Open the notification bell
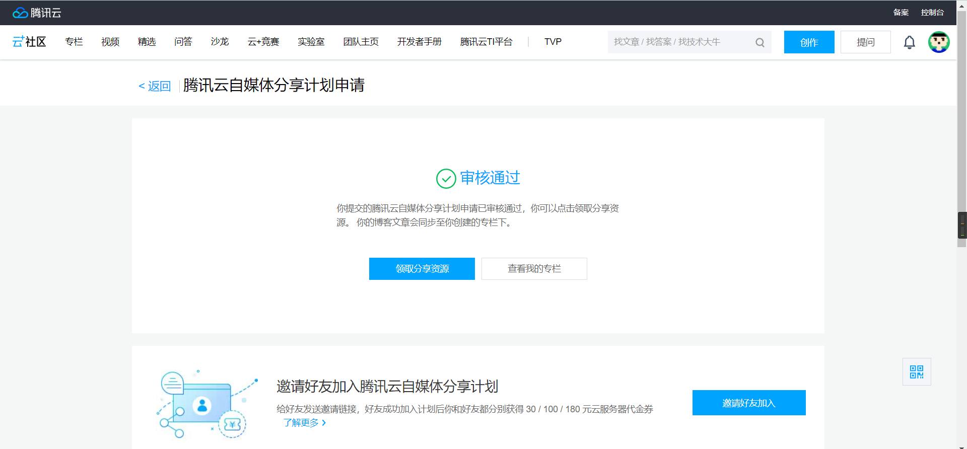The width and height of the screenshot is (967, 449). [909, 42]
